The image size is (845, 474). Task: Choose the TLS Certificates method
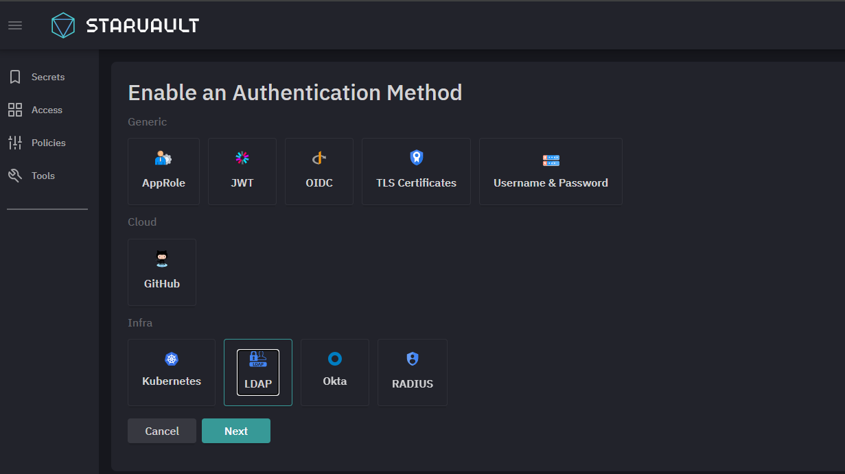(416, 171)
